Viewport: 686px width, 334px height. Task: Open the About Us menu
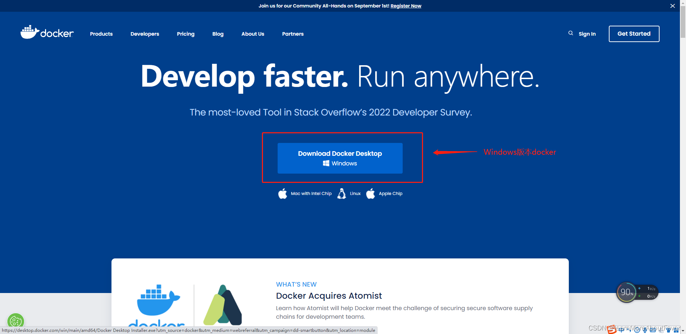pyautogui.click(x=253, y=34)
